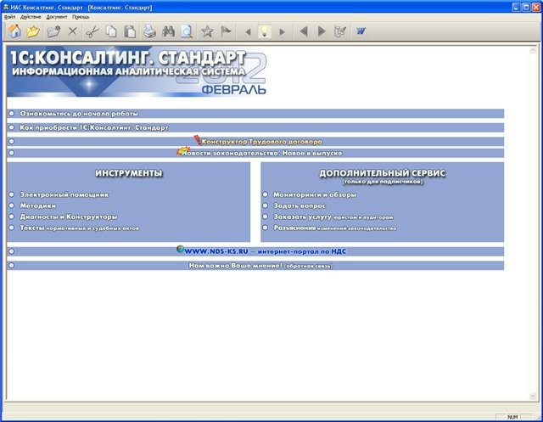The width and height of the screenshot is (543, 422).
Task: Click the paste clipboard icon
Action: (130, 31)
